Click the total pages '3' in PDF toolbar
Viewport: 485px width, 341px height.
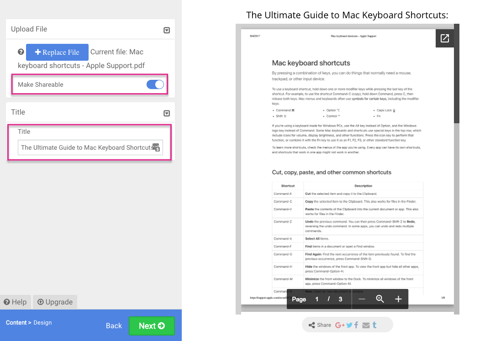click(x=340, y=299)
